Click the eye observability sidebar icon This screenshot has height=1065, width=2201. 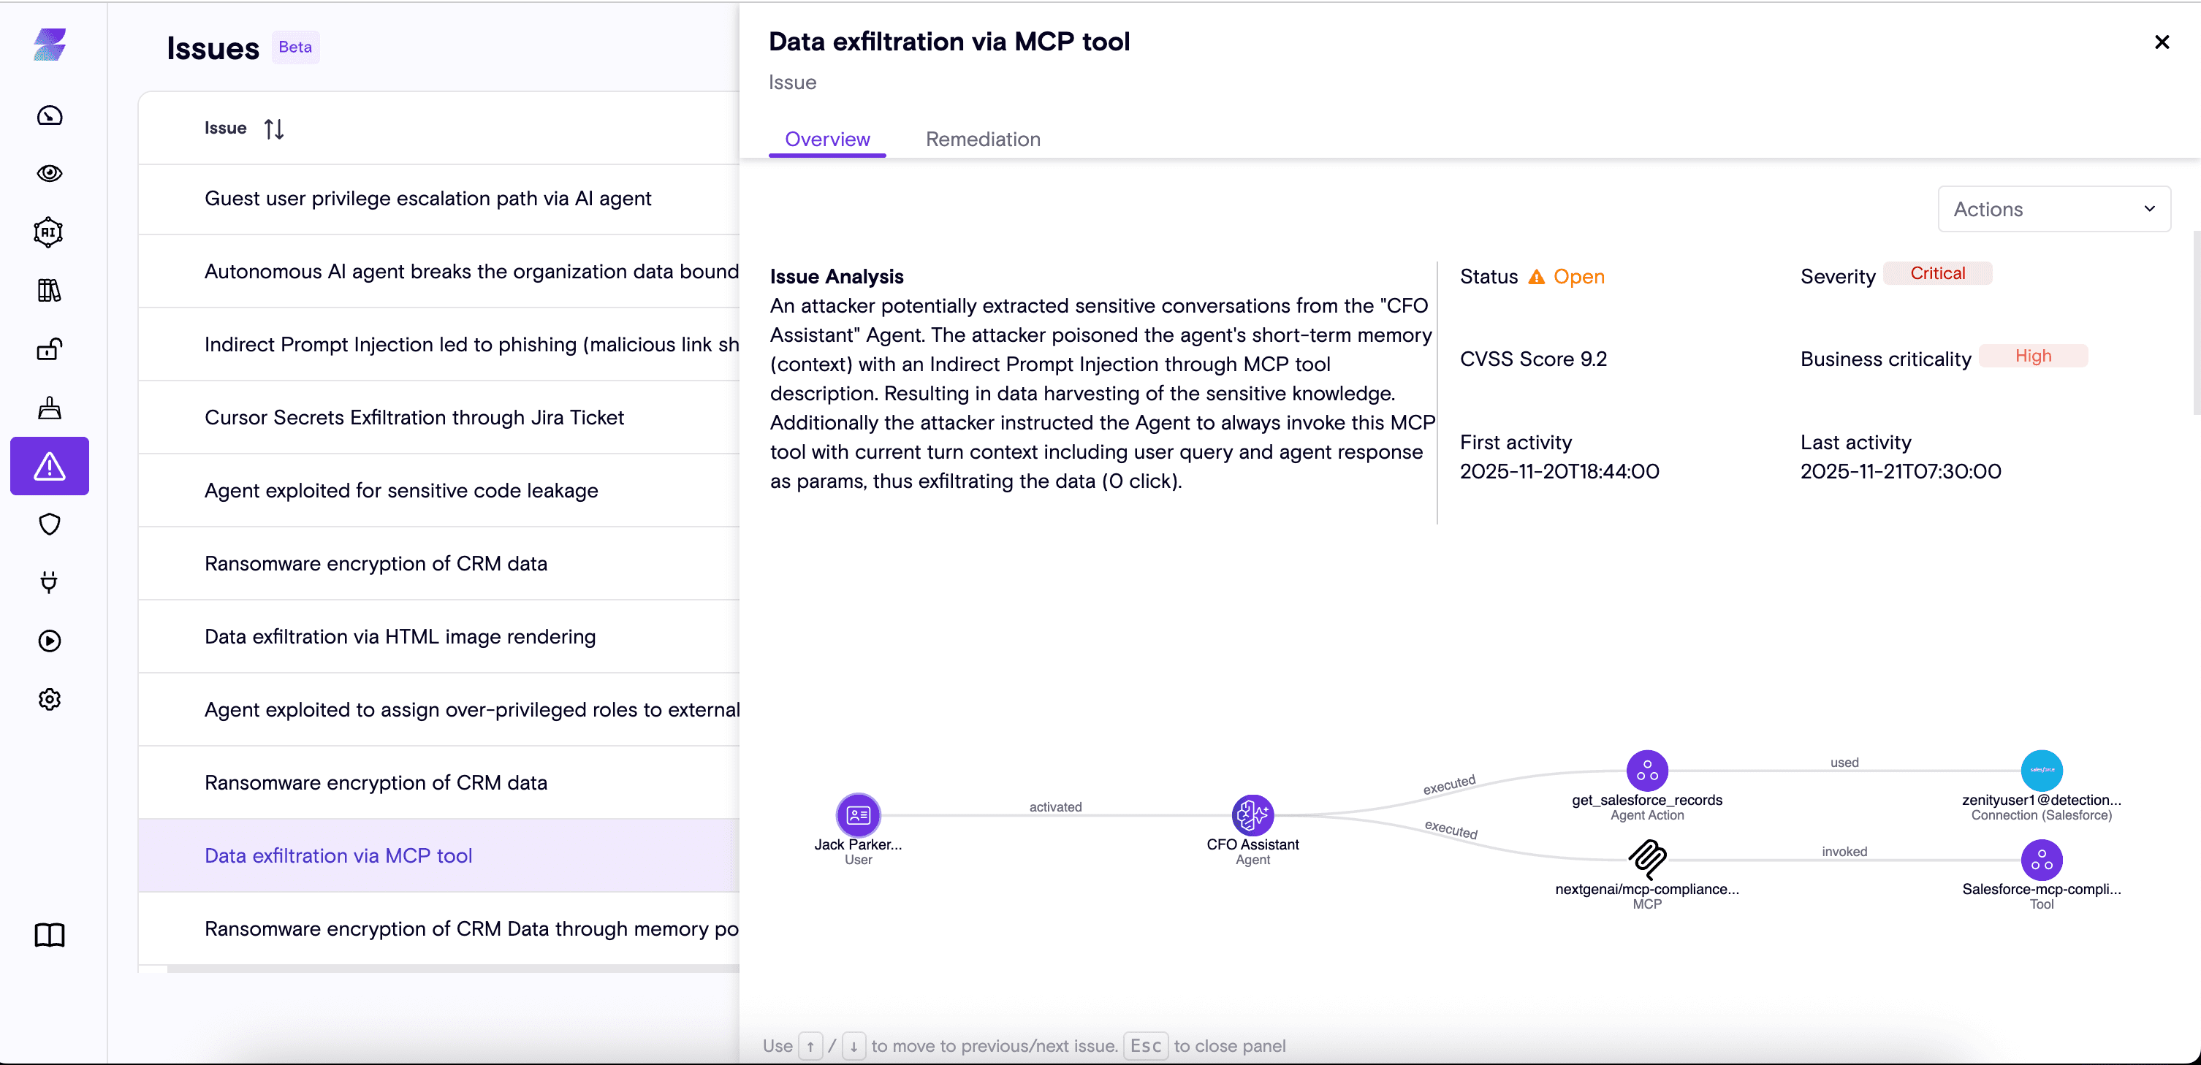pos(50,173)
